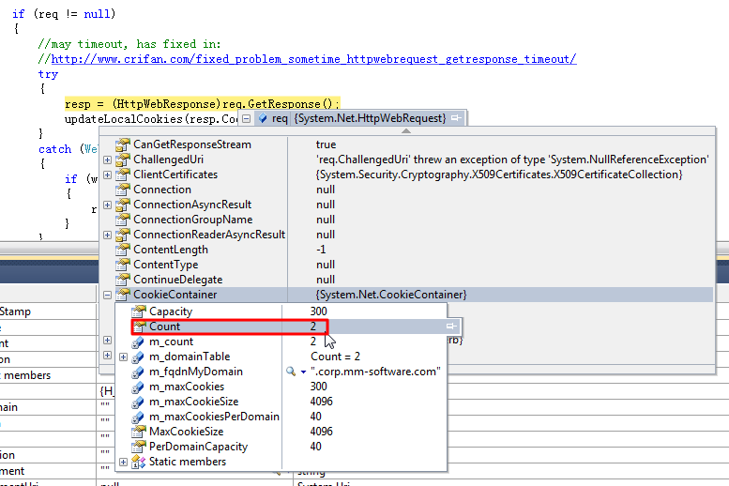
Task: Click the m_maxCookiesPerDomain field icon
Action: click(x=138, y=418)
